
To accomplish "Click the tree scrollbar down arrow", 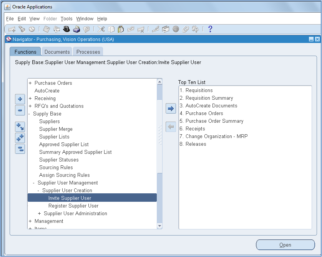I will click(x=159, y=226).
